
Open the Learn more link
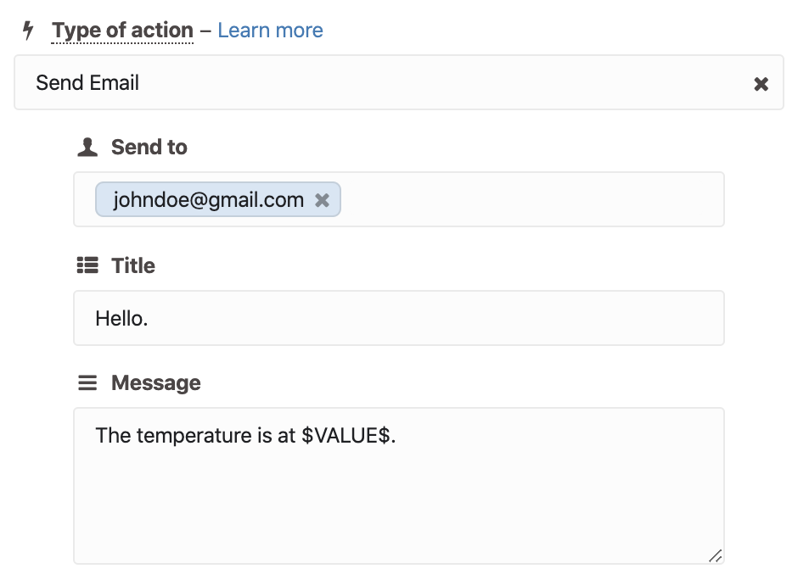270,30
